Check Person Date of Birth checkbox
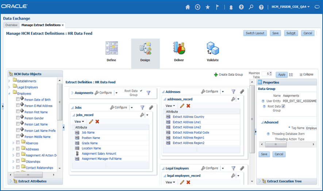 coord(18,99)
